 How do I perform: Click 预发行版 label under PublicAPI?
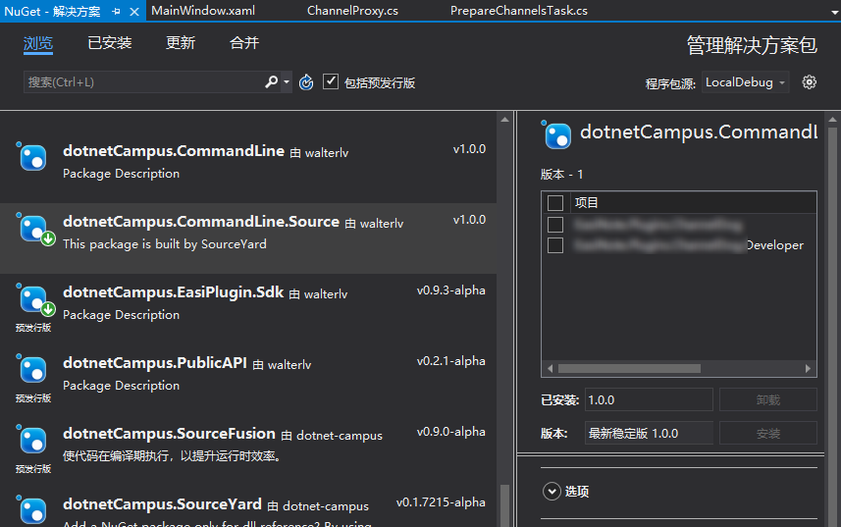(32, 398)
